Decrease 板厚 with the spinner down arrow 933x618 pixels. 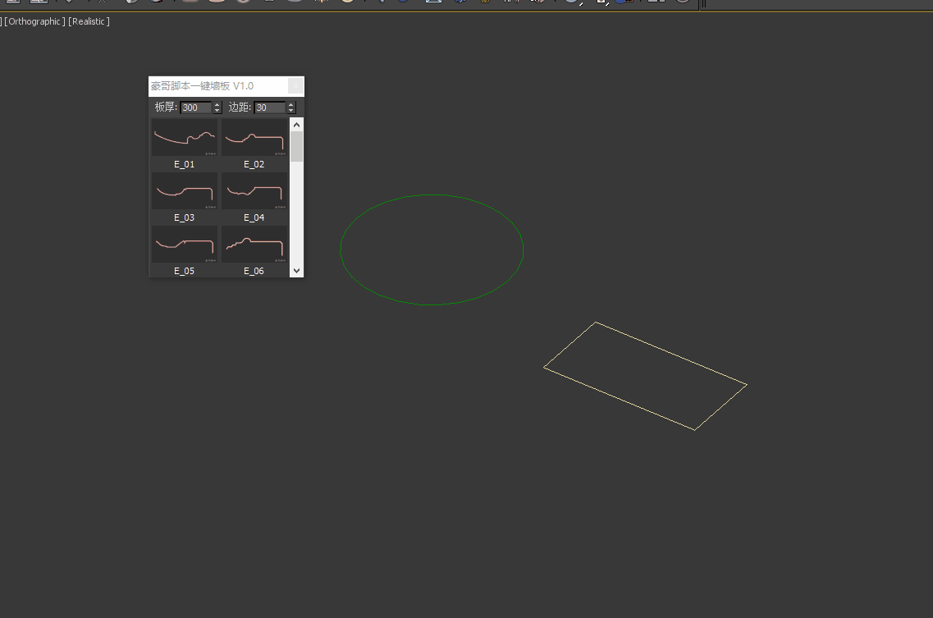217,111
